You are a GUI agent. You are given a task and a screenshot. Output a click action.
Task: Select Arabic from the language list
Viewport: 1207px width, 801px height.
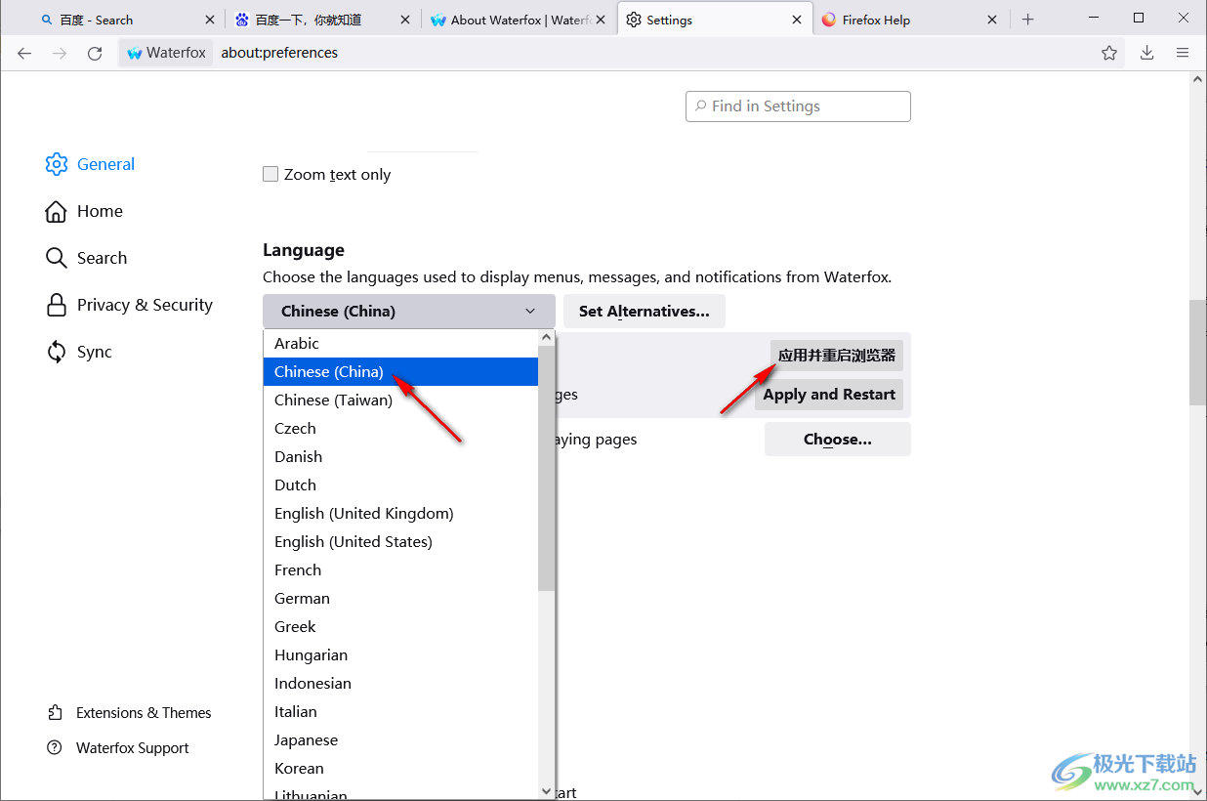click(x=400, y=344)
